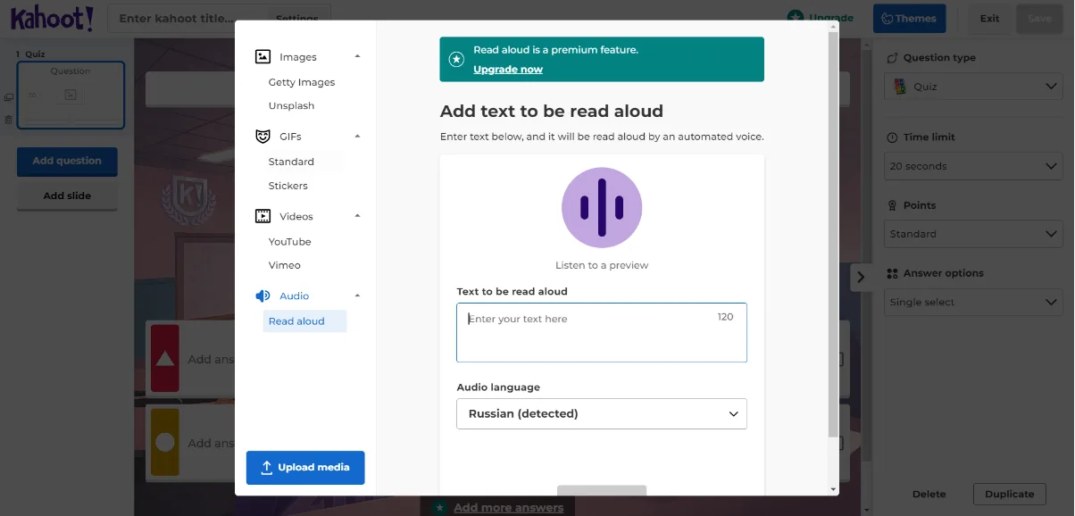The image size is (1075, 516).
Task: Click the Videos film icon
Action: tap(262, 216)
